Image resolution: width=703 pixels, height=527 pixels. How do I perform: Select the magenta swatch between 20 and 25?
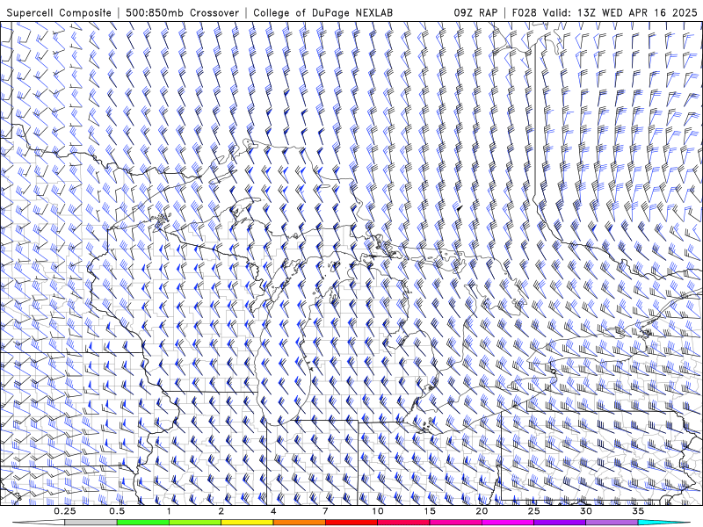(508, 523)
